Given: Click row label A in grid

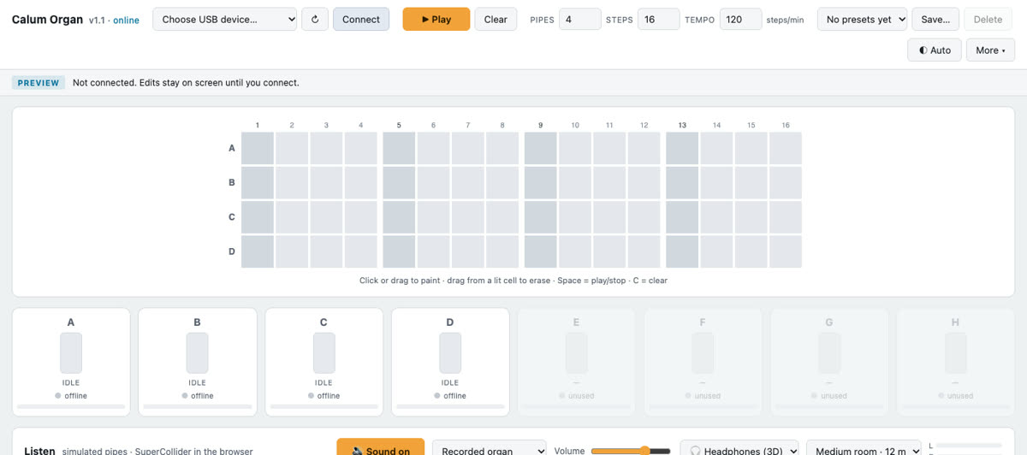Looking at the screenshot, I should click(x=232, y=148).
